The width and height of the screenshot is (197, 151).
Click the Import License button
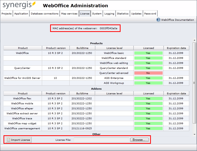pyautogui.click(x=19, y=140)
